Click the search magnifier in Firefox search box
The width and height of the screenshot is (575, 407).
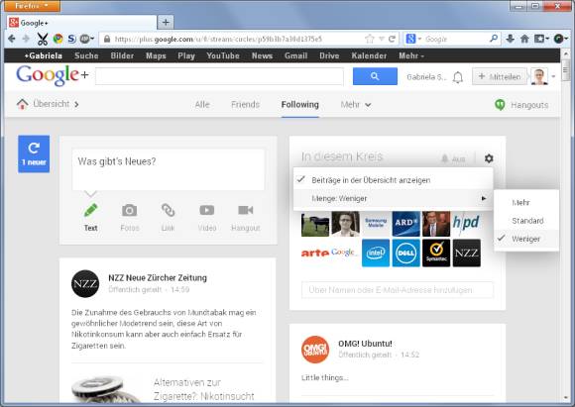click(x=494, y=38)
